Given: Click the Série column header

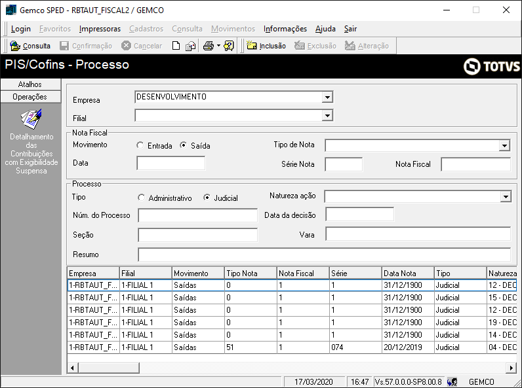Looking at the screenshot, I should click(x=355, y=273).
